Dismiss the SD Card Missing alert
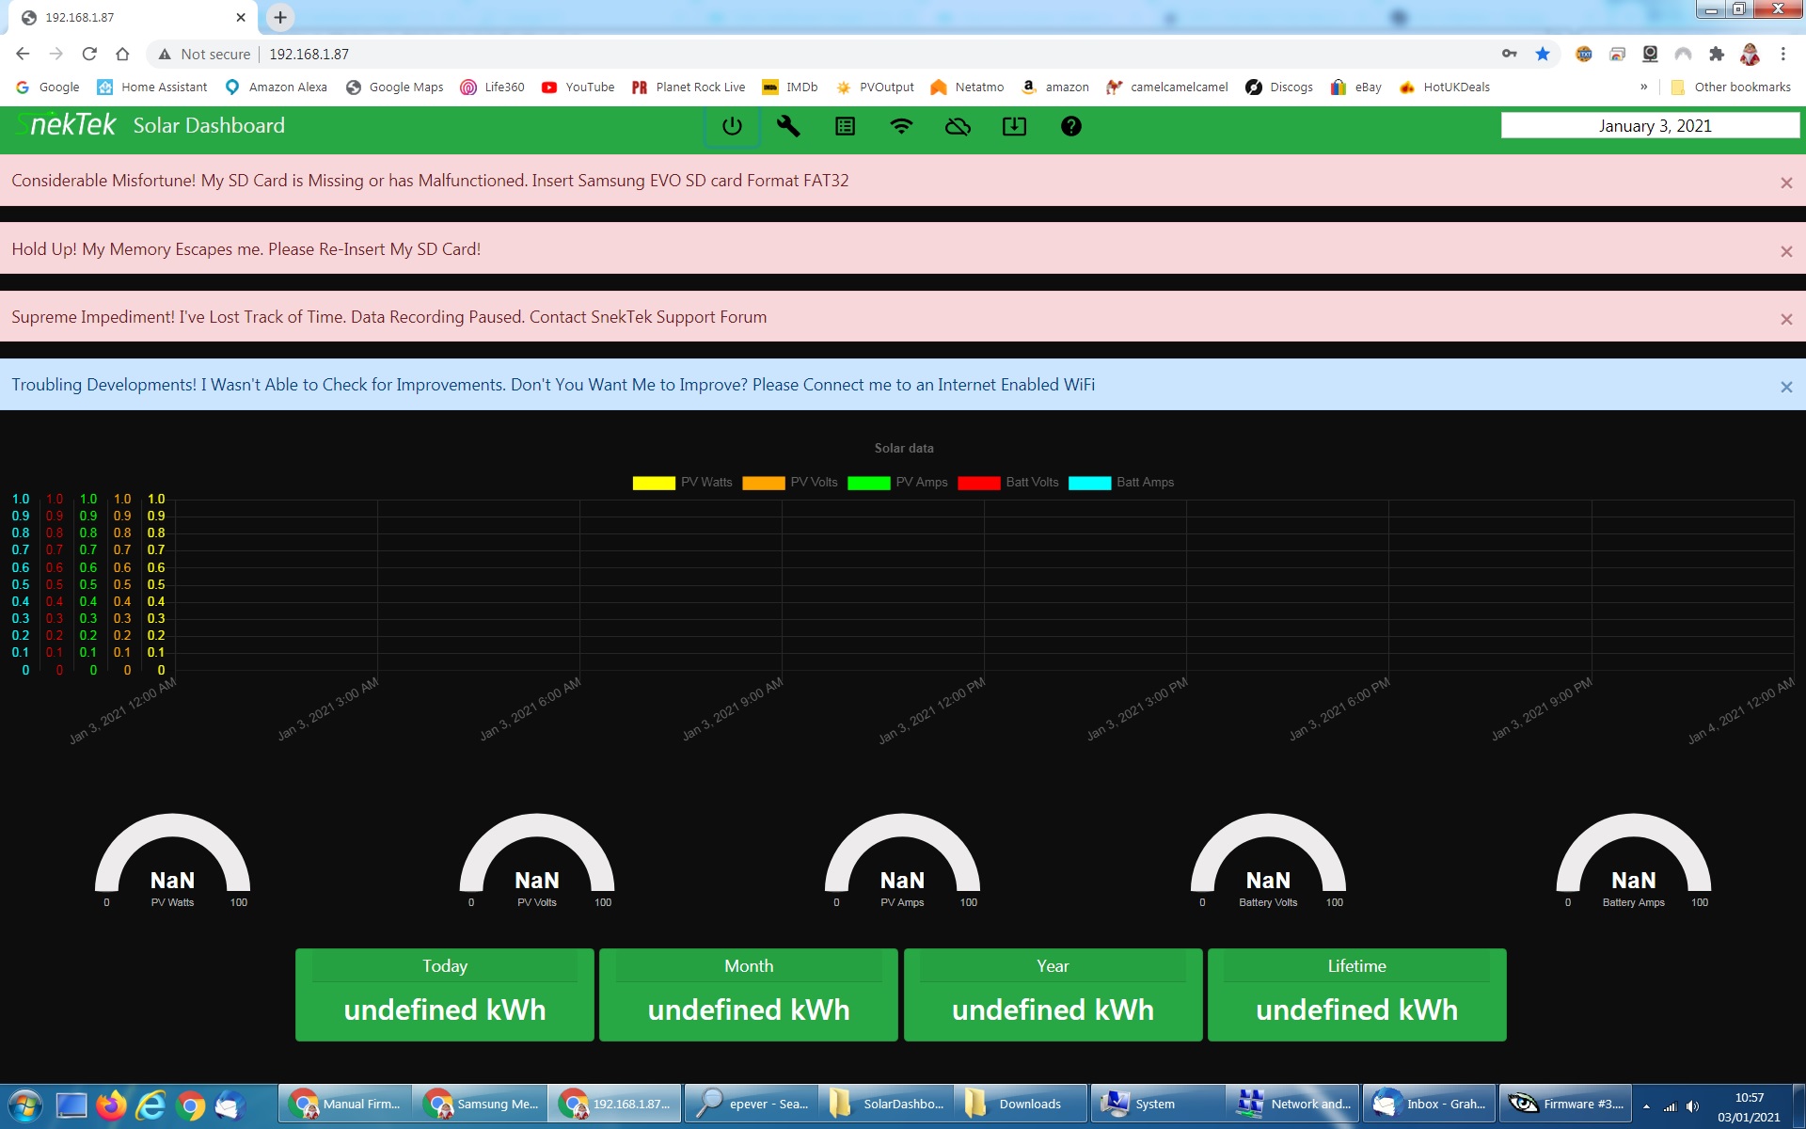 1786,183
